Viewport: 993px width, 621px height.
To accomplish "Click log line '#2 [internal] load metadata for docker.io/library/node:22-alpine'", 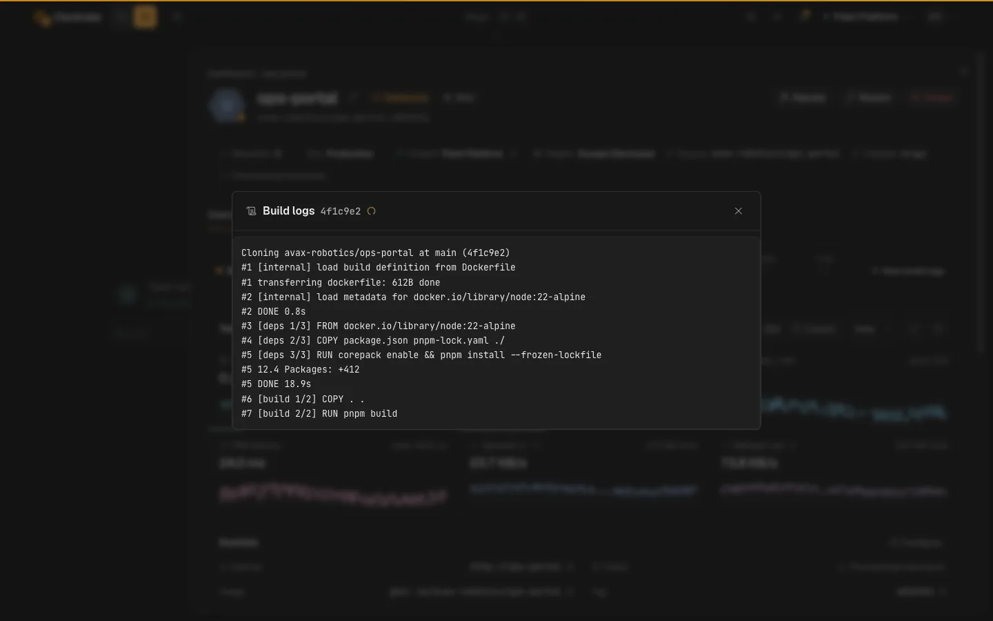I will tap(413, 297).
